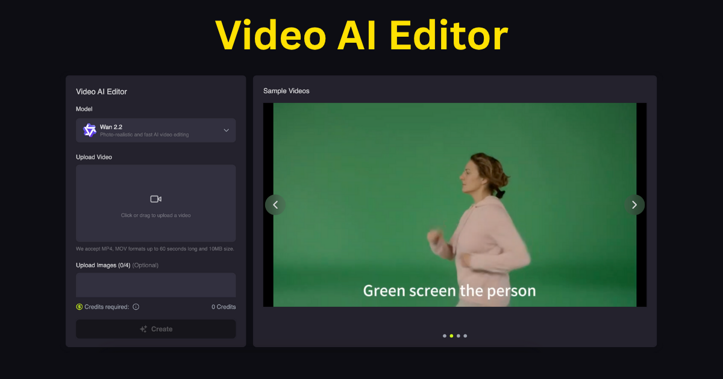Jump to the fourth carousel dot
Viewport: 723px width, 379px height.
[x=465, y=336]
